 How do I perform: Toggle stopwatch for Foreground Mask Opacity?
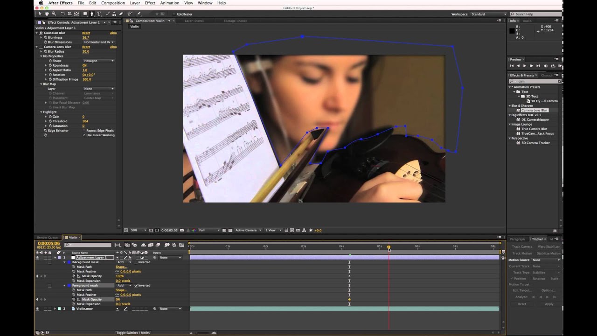click(x=74, y=300)
